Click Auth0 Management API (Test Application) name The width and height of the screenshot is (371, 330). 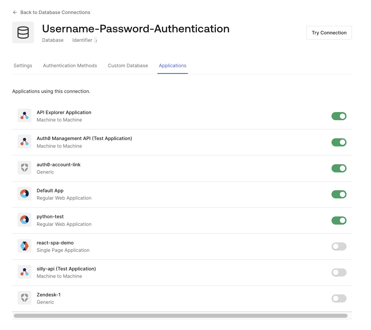point(84,139)
